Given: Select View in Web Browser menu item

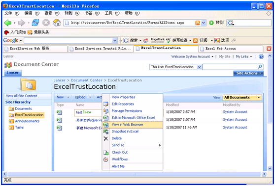Looking at the screenshot, I should pyautogui.click(x=133, y=125).
